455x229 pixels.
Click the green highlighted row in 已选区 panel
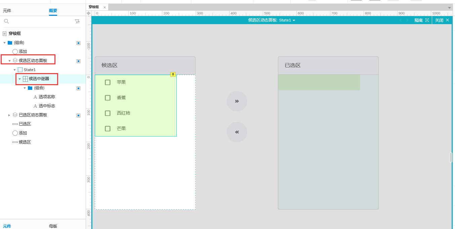click(x=319, y=82)
